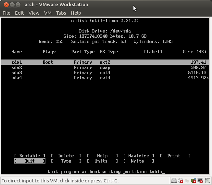
Task: Click the Name column header
Action: [17, 52]
